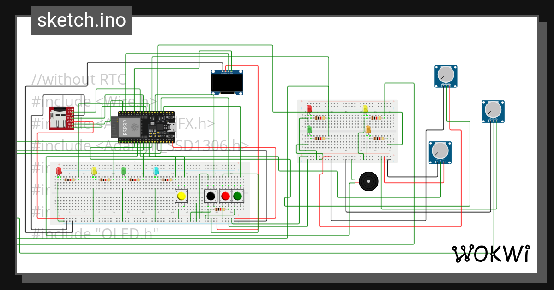Open the sketch.ino tab
554x290 pixels.
(x=82, y=20)
